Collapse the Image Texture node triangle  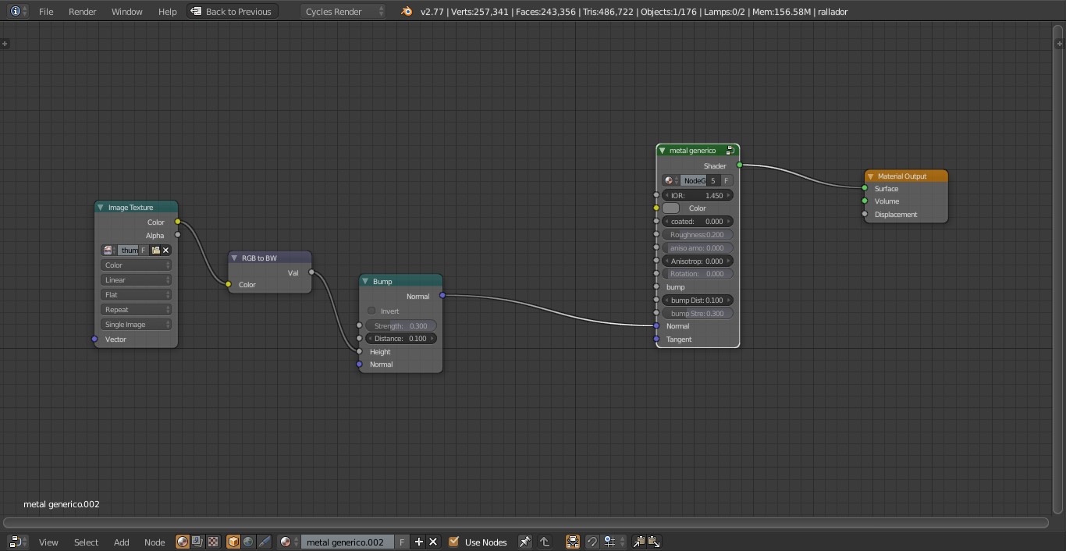[x=101, y=208]
